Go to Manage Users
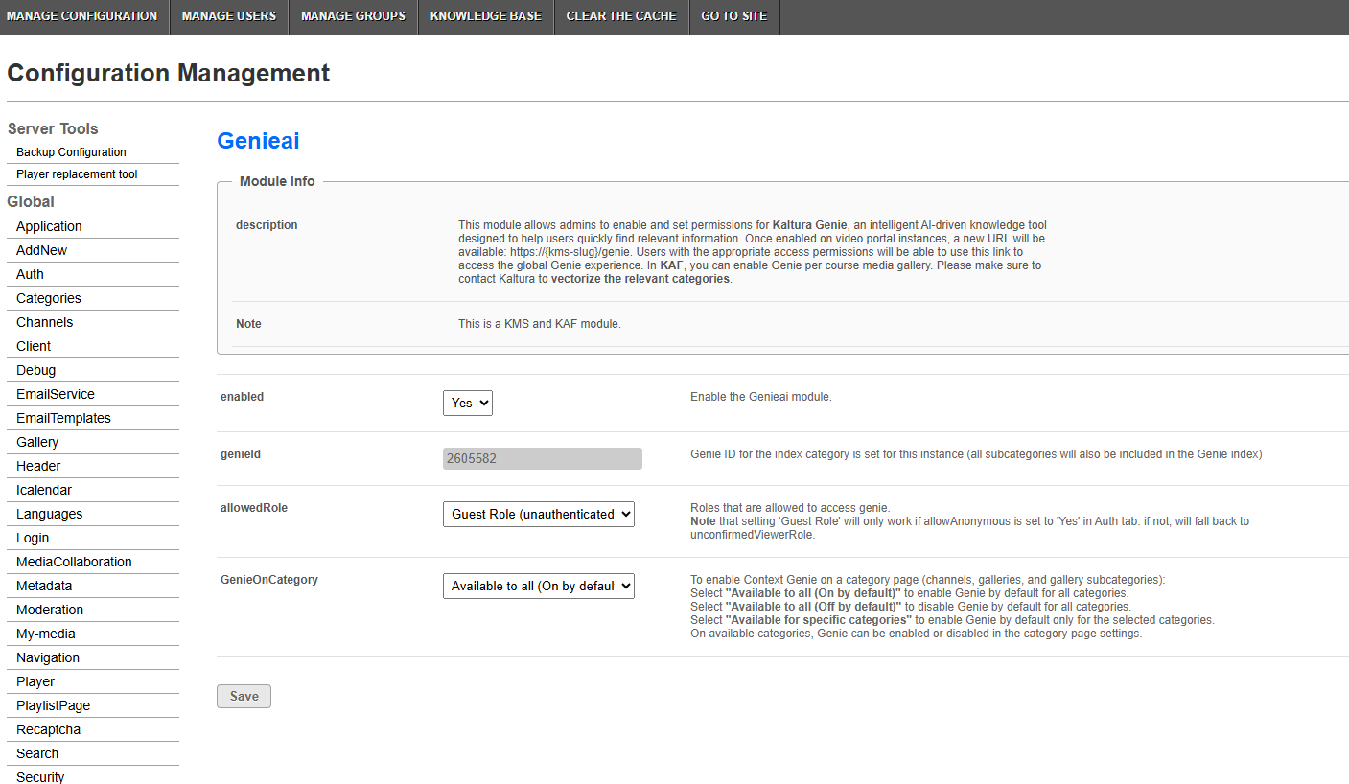Screen dimensions: 1349x784 pos(229,16)
